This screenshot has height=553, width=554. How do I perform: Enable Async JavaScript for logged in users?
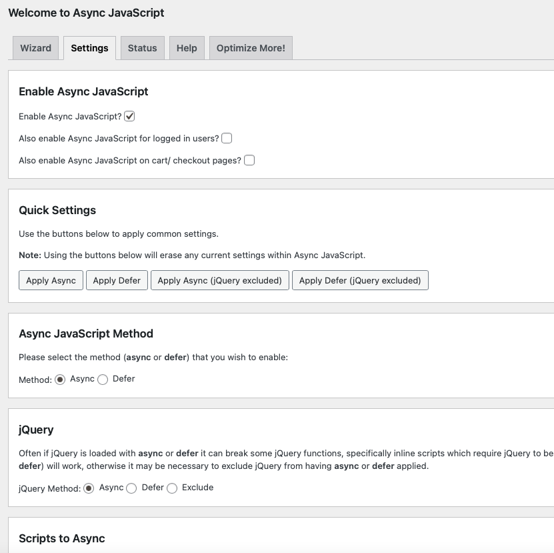[x=227, y=139]
